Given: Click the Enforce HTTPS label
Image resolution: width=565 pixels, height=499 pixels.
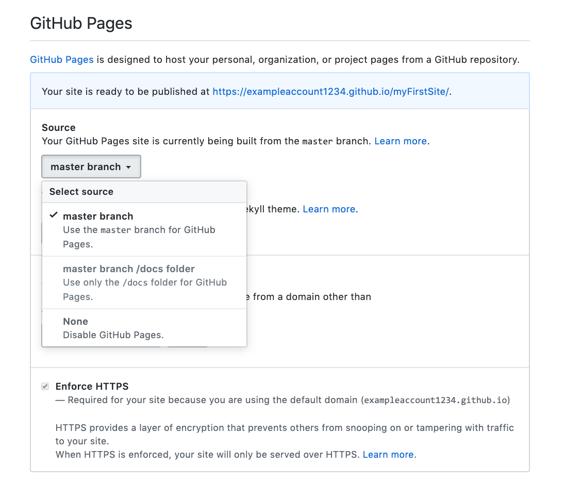Looking at the screenshot, I should (92, 386).
